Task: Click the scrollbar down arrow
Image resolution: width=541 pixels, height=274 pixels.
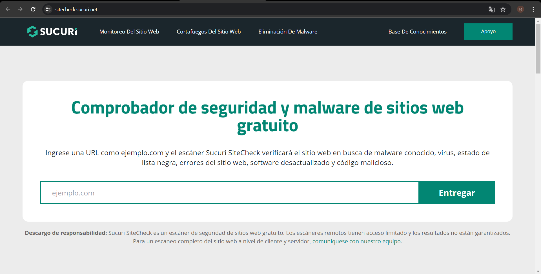Action: 538,271
